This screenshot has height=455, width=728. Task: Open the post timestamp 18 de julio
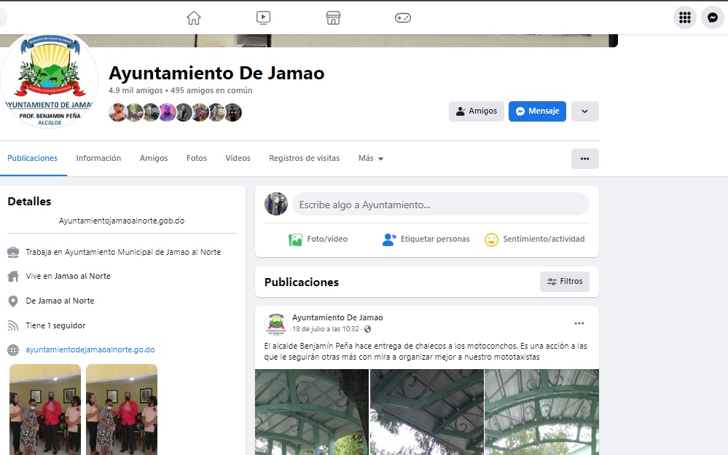tap(326, 329)
